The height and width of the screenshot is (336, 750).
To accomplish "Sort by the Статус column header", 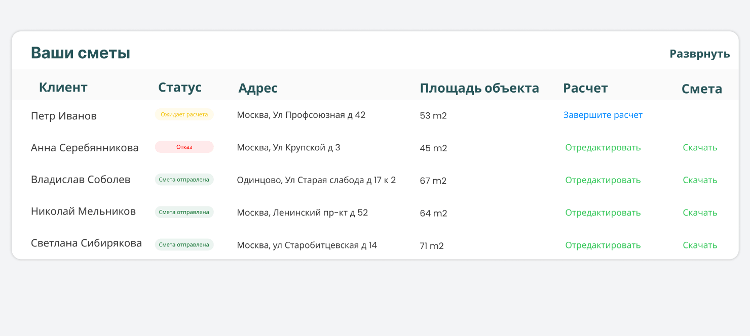I will click(x=179, y=87).
